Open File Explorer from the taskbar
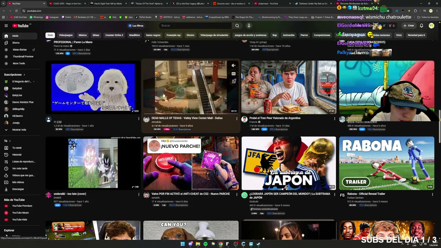Viewport: 441px width, 248px height. (198, 244)
